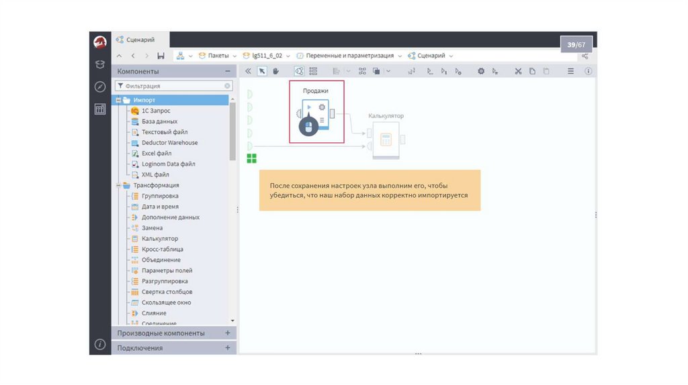This screenshot has width=688, height=385.
Task: Click the execution order numbering icon
Action: [412, 71]
